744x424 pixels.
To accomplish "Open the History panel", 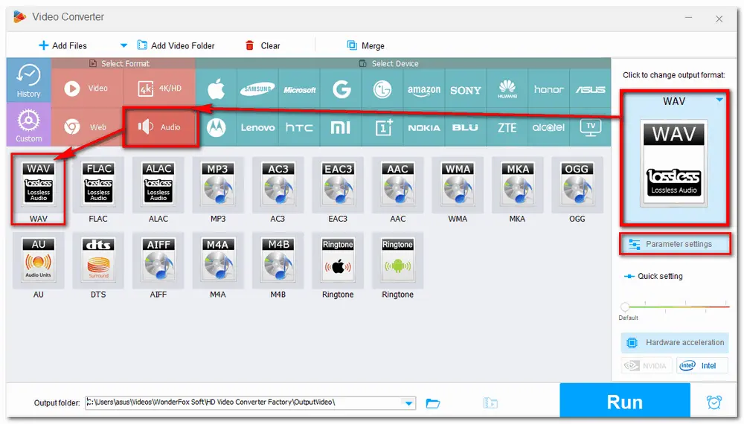I will (28, 80).
